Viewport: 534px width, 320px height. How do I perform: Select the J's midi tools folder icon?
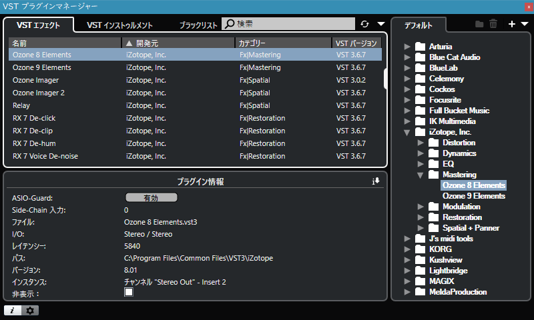421,239
